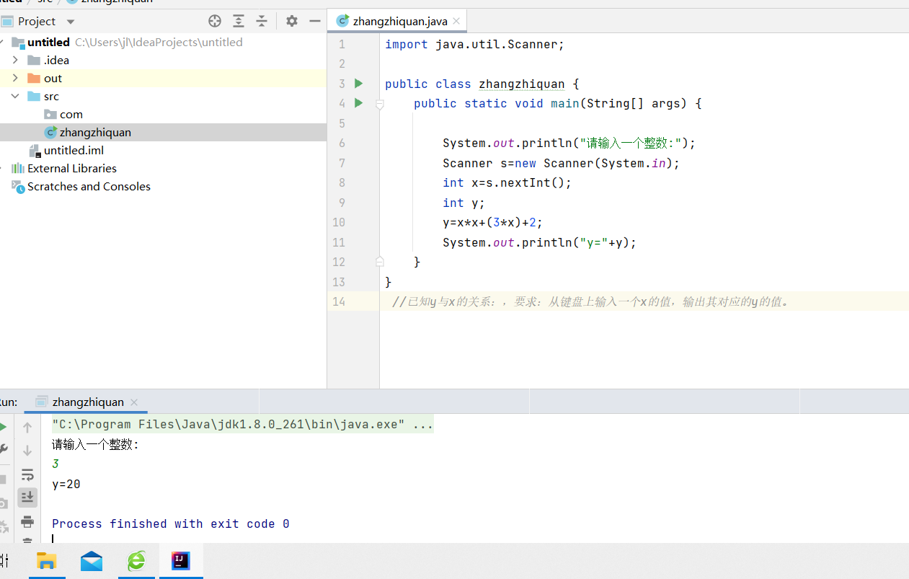Click the console input value 3
The image size is (909, 579).
click(56, 464)
